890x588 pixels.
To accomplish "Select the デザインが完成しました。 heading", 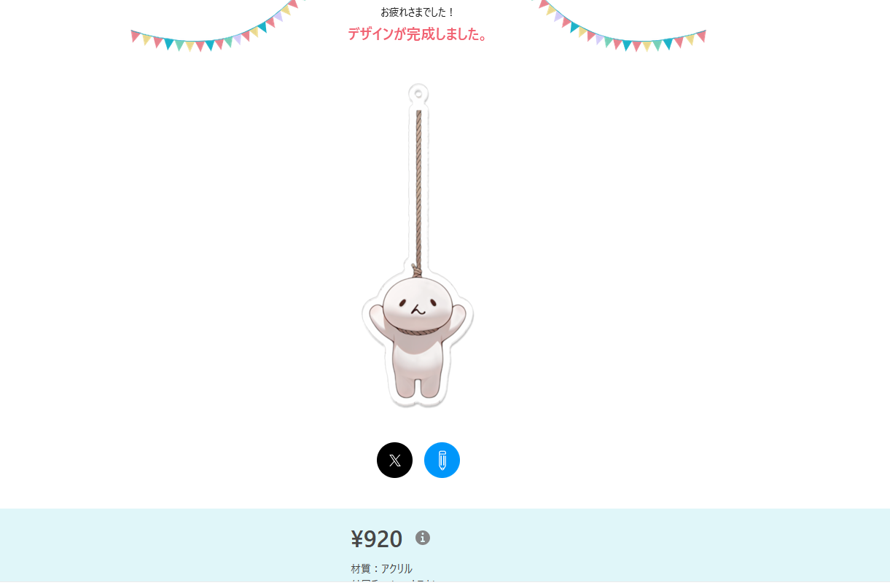I will click(418, 34).
